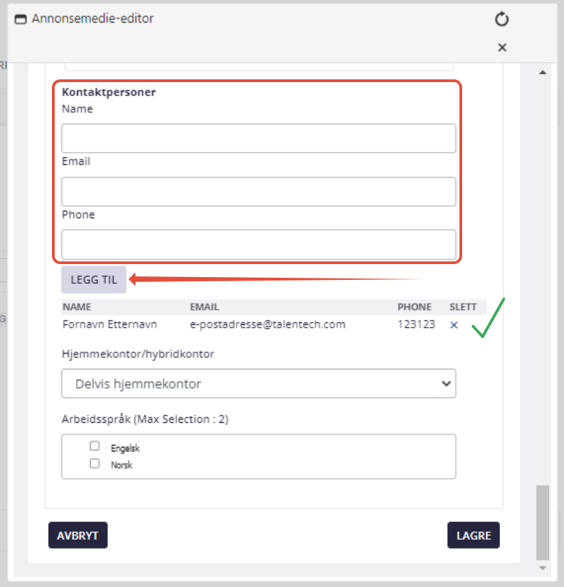
Task: Click the EMAIL column header
Action: pos(204,307)
